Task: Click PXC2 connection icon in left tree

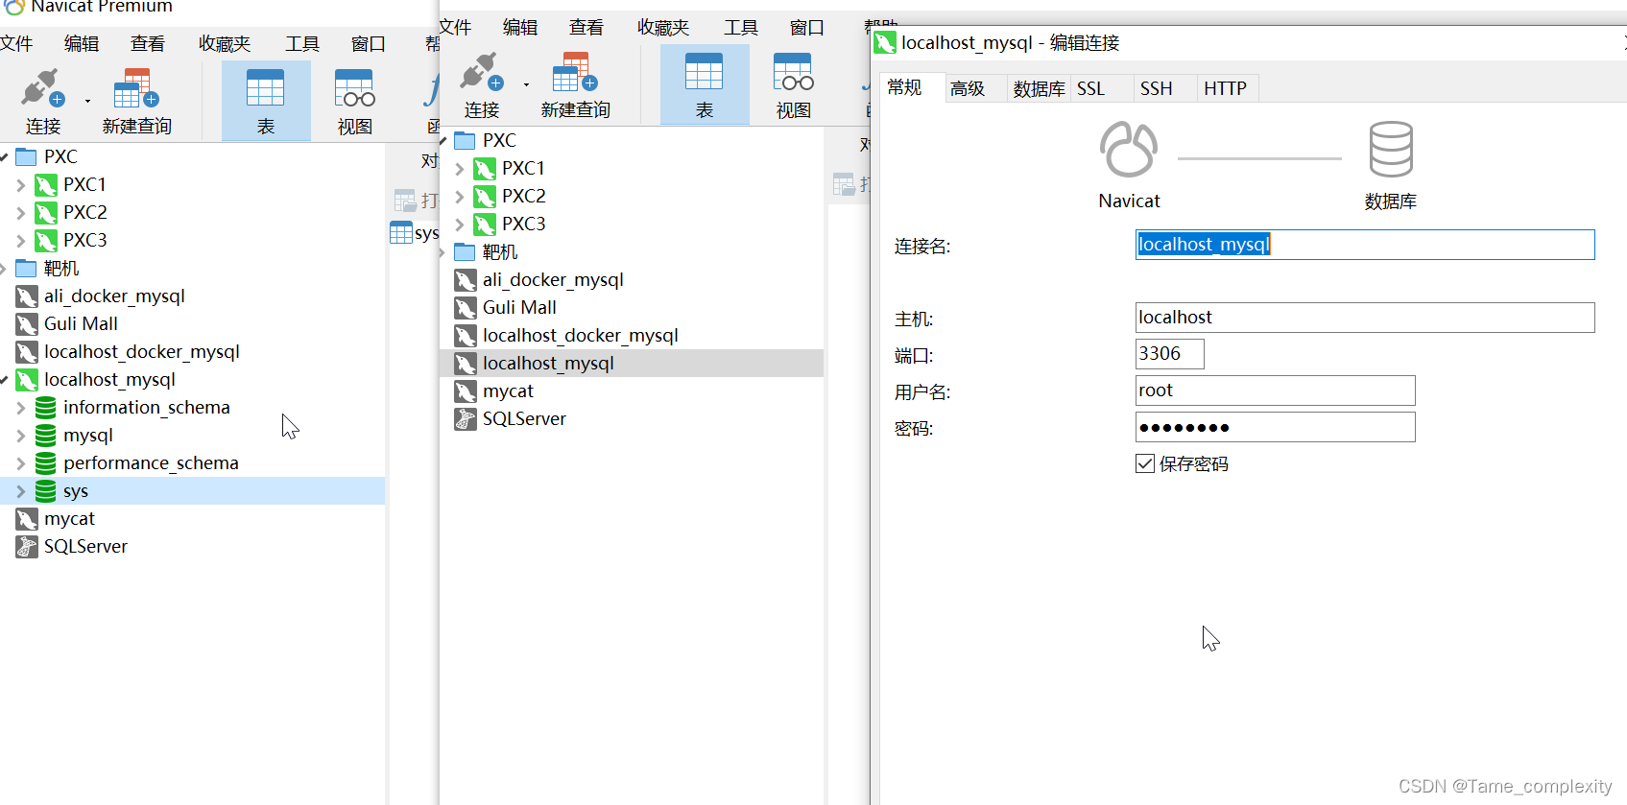Action: (46, 212)
